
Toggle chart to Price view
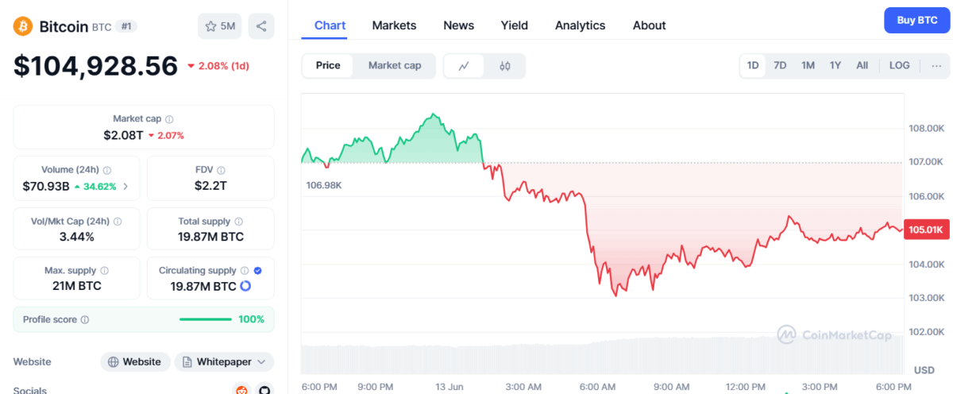coord(328,66)
